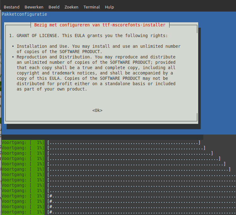This screenshot has height=215, width=236.
Task: Click the line starting 'copy of this EULA'
Action: 92,78
